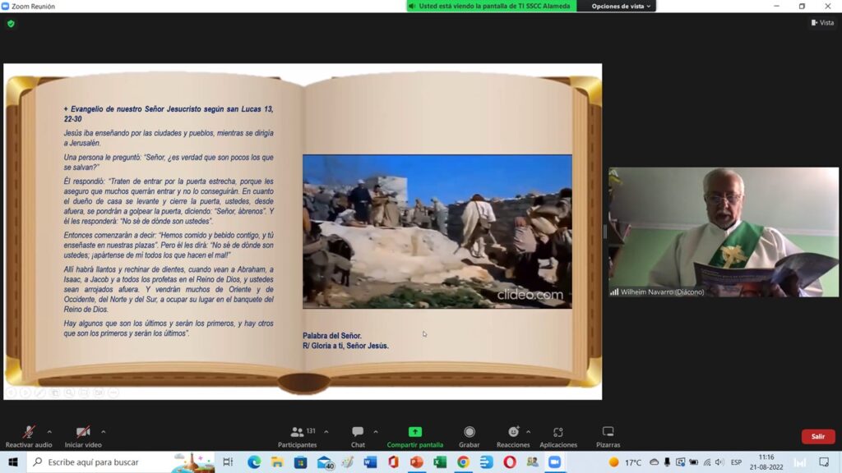Click the green Compartir pantalla icon
This screenshot has height=473, width=842.
tap(415, 432)
